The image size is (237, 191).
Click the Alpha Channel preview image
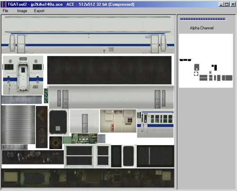click(x=206, y=61)
